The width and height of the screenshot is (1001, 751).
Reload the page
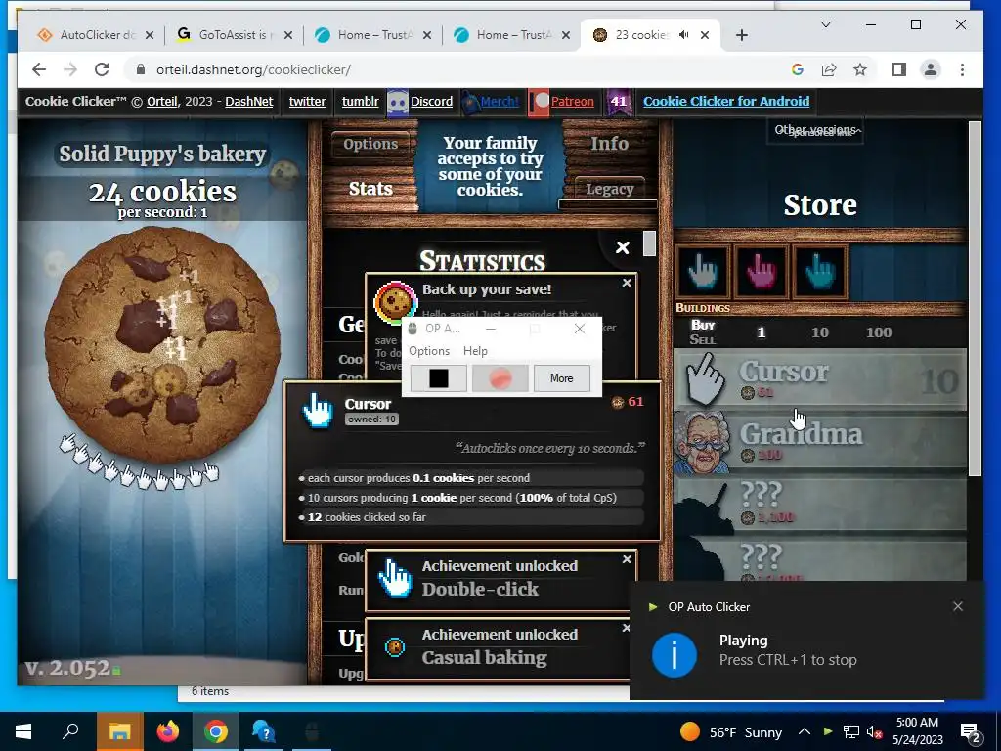tap(102, 69)
